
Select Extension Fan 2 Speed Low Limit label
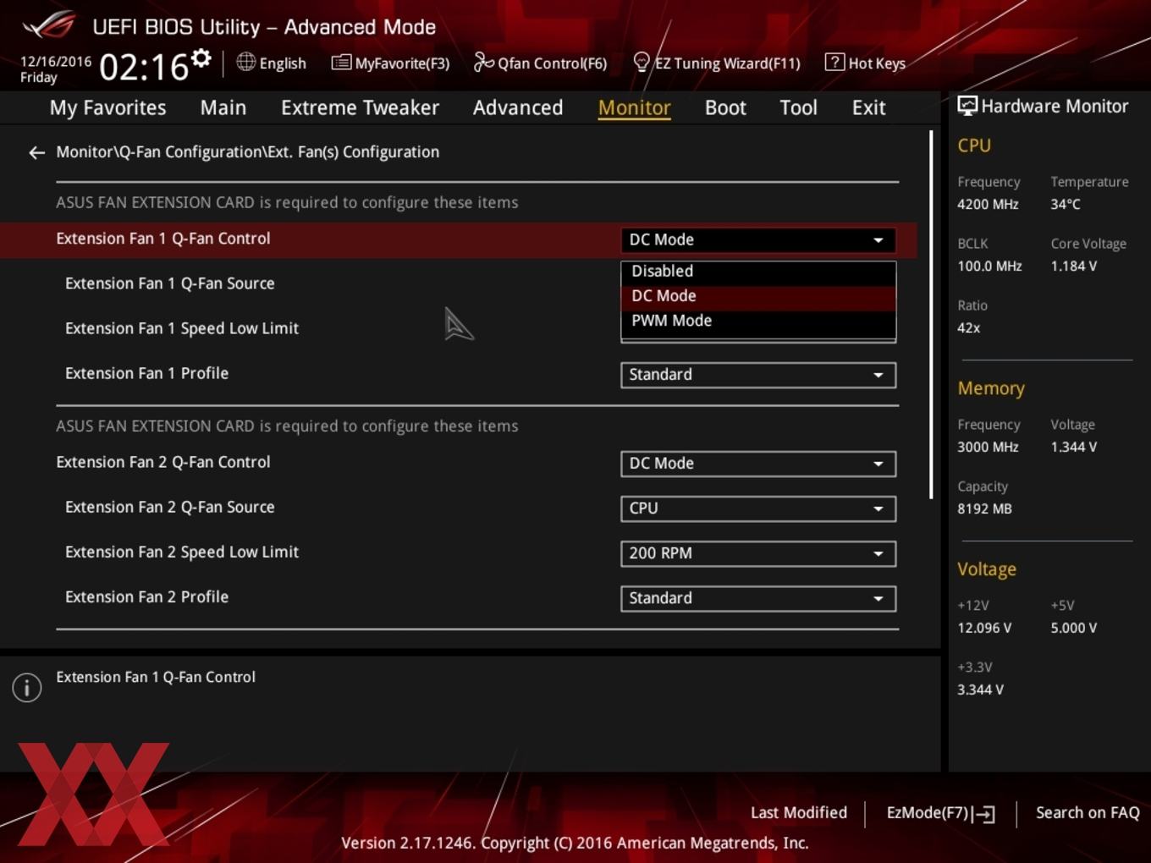click(x=182, y=552)
